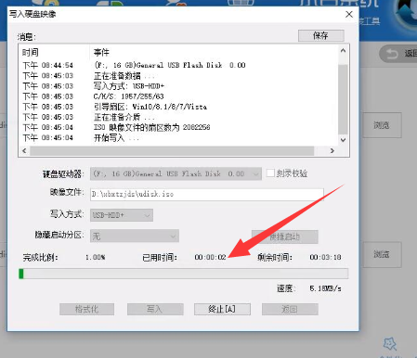Click the star icon in background window corner
The width and height of the screenshot is (417, 358).
[389, 344]
